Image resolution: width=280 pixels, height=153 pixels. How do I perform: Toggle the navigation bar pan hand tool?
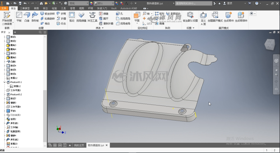276,69
